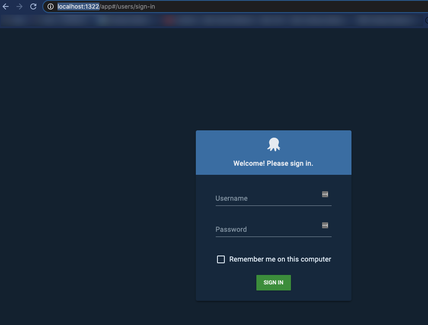This screenshot has width=428, height=325.
Task: Click the empty address bar area
Action: click(x=281, y=6)
